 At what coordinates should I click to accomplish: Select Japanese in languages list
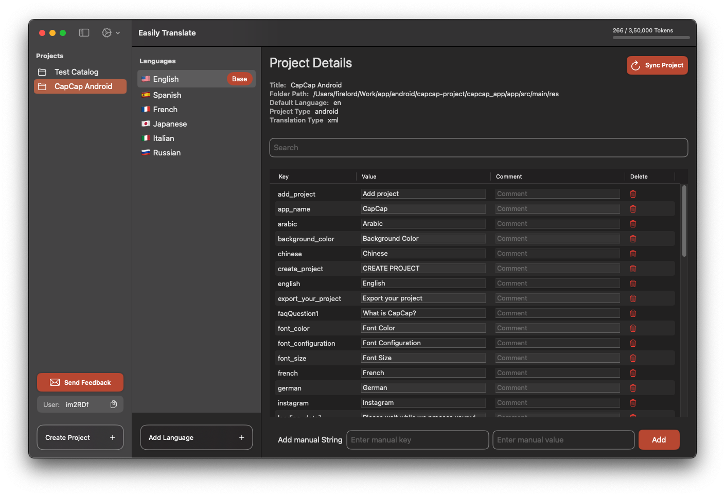tap(197, 124)
